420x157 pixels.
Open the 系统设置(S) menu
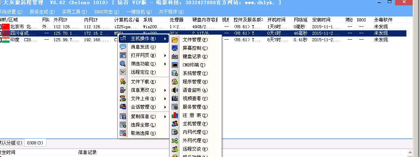coord(11,12)
